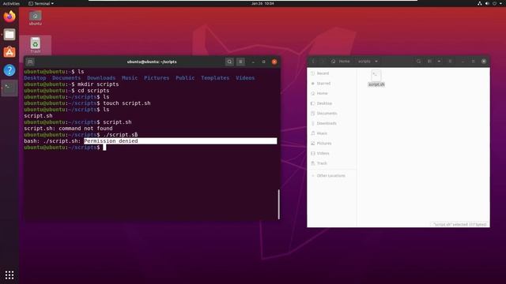Click the 'script.sh: command not found' line

(x=68, y=129)
